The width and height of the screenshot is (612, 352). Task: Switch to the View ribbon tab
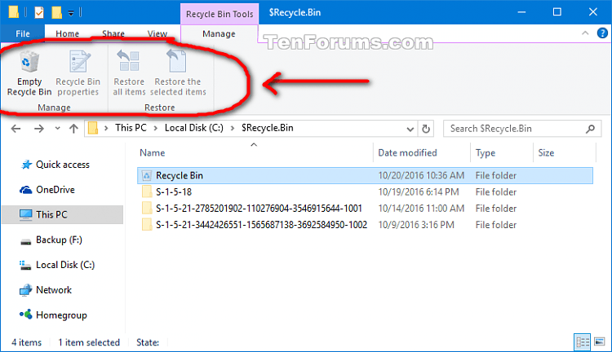(157, 34)
